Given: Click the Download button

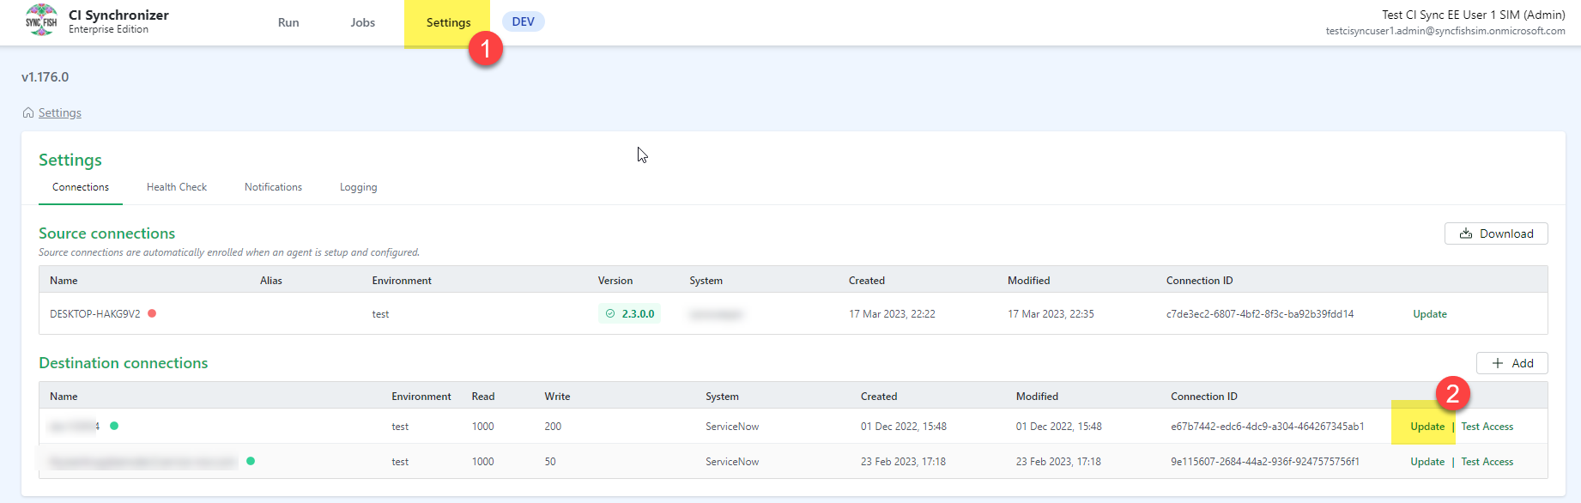Looking at the screenshot, I should [x=1496, y=233].
